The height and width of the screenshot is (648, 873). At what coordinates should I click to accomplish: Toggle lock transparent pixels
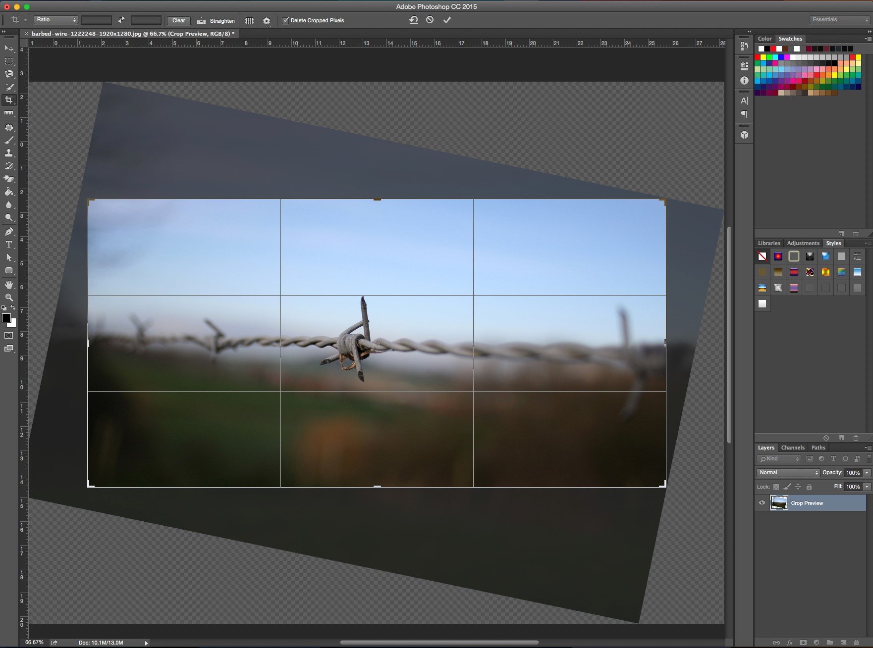pos(776,487)
